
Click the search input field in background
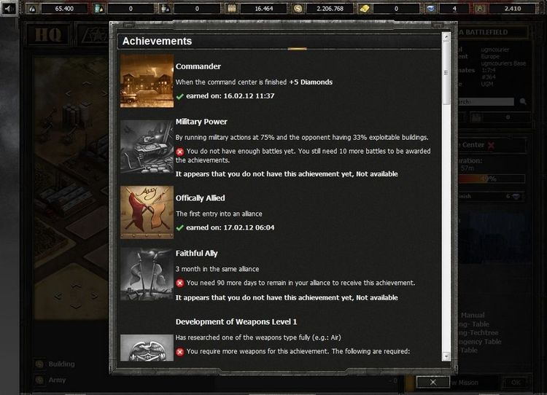[x=486, y=101]
